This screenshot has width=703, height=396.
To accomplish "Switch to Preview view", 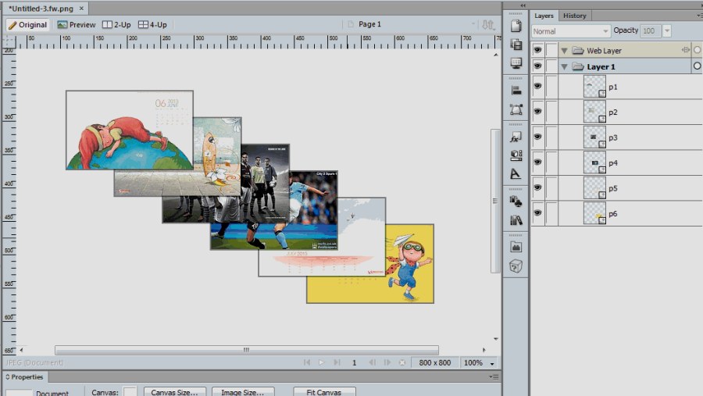I will [x=77, y=25].
